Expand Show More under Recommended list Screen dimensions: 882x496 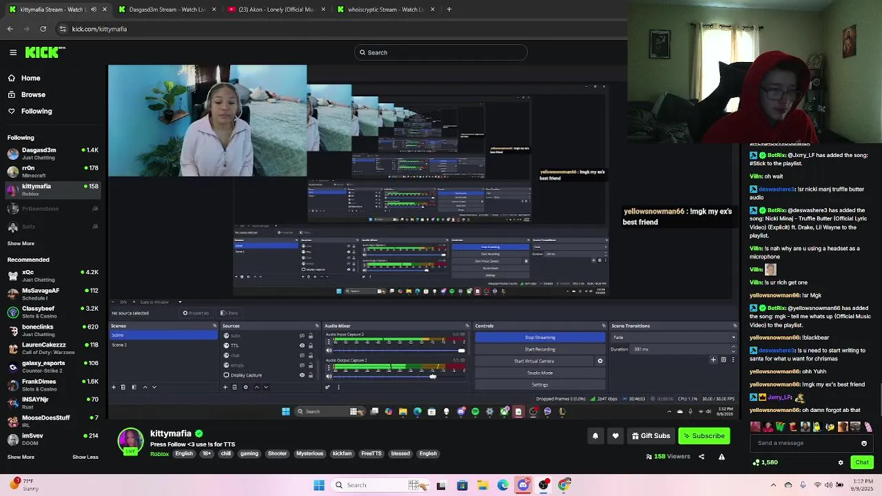(21, 457)
